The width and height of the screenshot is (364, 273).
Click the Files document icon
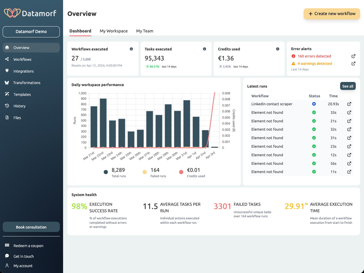(x=7, y=118)
